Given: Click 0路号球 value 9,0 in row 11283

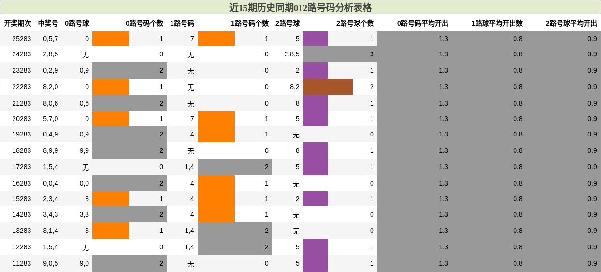Looking at the screenshot, I should (x=84, y=263).
